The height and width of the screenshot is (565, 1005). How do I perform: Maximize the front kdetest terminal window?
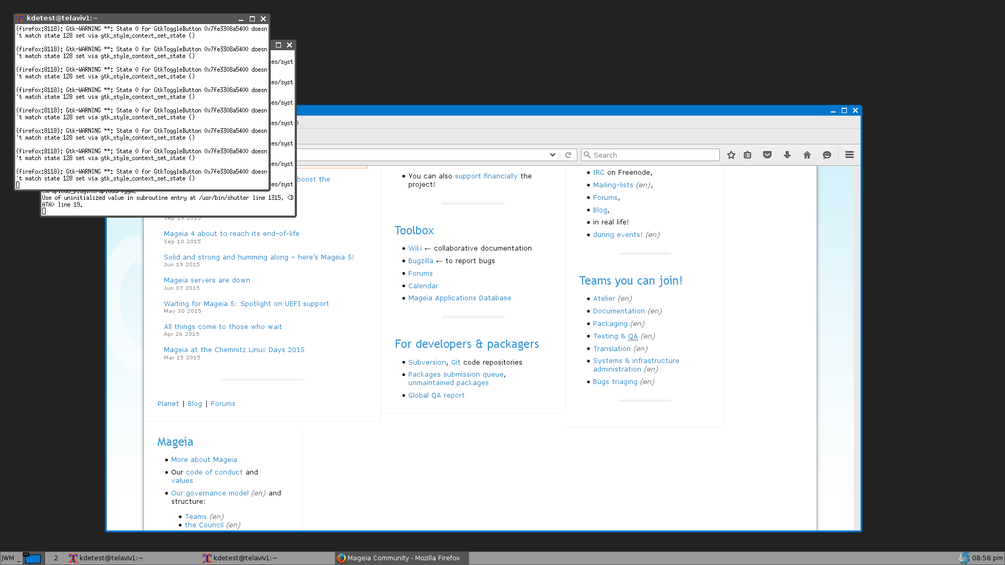tap(252, 19)
